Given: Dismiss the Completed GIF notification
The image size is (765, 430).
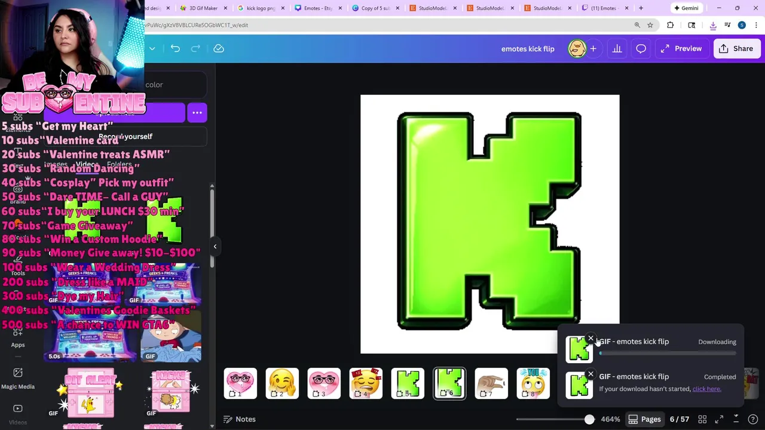Looking at the screenshot, I should point(590,374).
